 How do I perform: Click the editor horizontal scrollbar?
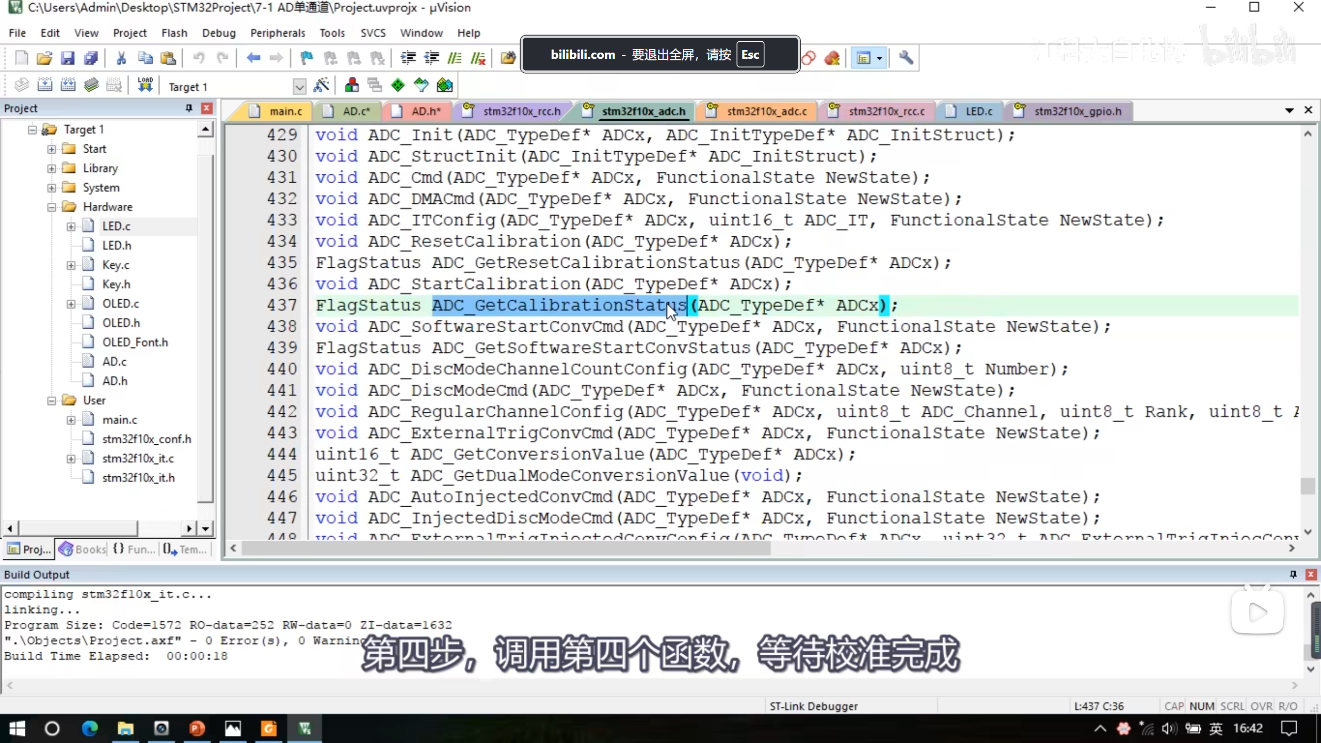[x=506, y=548]
